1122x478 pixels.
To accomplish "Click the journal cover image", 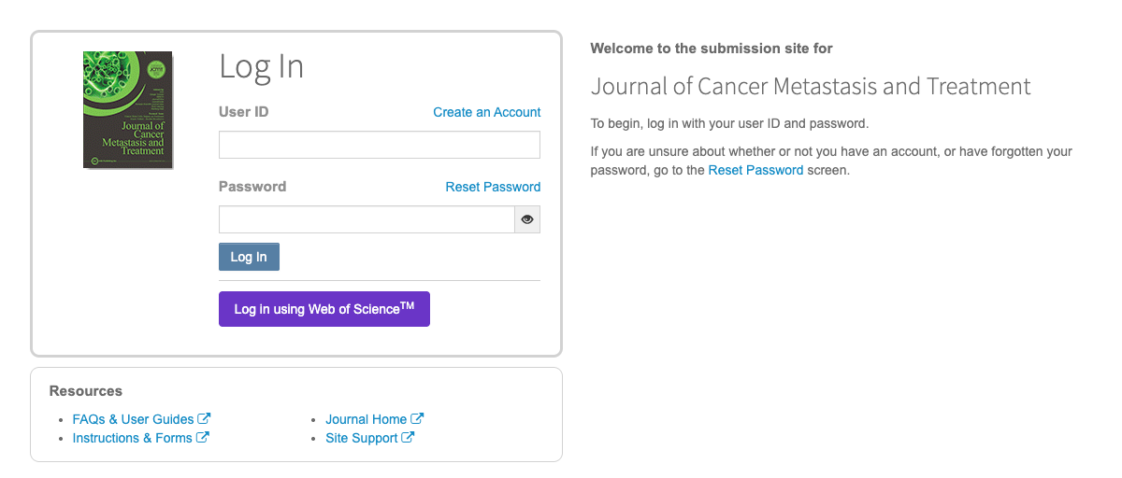I will coord(128,109).
